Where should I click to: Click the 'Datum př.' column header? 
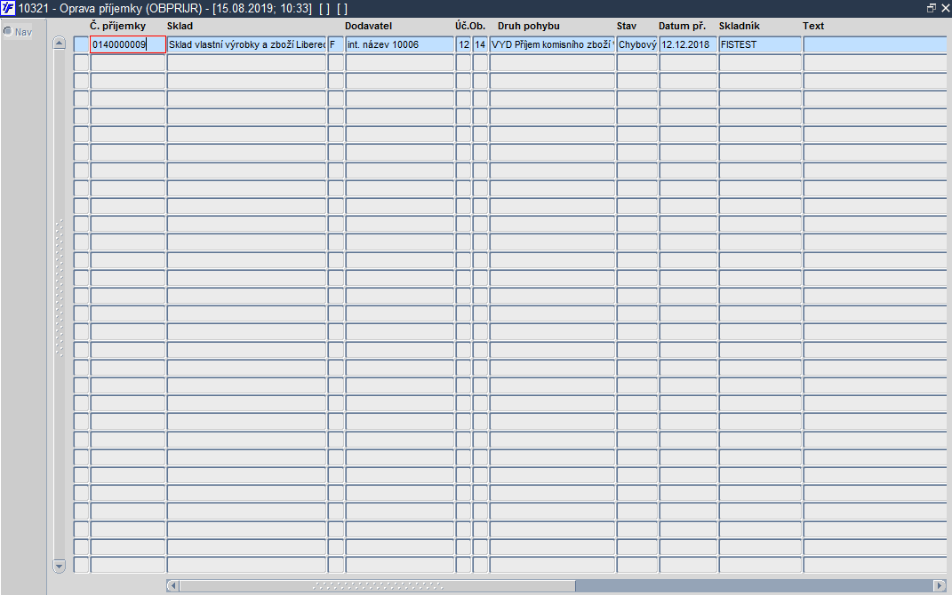tap(682, 26)
